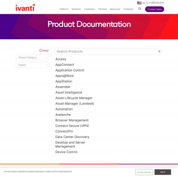178x177 pixels.
Task: Select Asset Manager (Landesk)
Action: coord(75,104)
